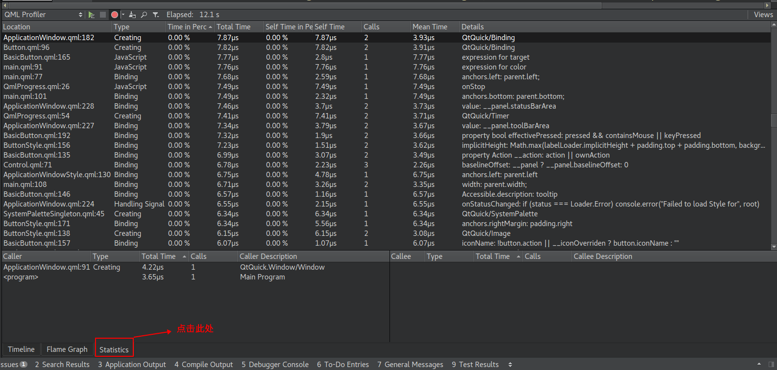Toggle the sidebar icon at the status bar's right end
This screenshot has width=777, height=370.
pyautogui.click(x=772, y=364)
